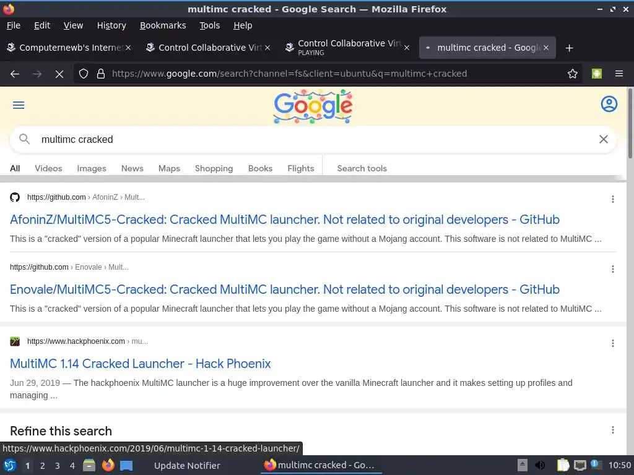Open a new tab with plus
The image size is (634, 475).
570,48
